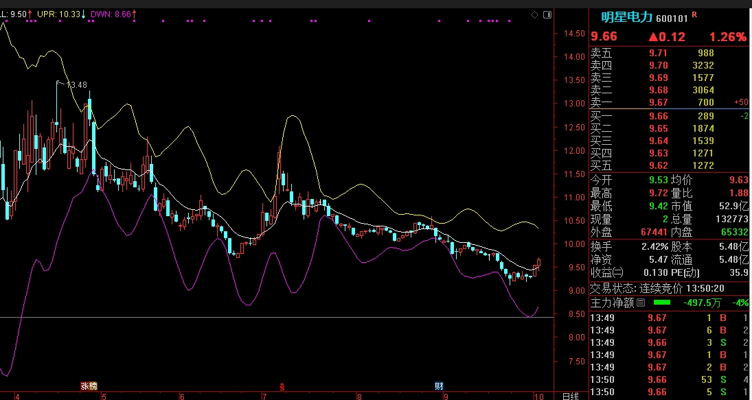Click the 主力净额 detail list icon

pyautogui.click(x=640, y=303)
